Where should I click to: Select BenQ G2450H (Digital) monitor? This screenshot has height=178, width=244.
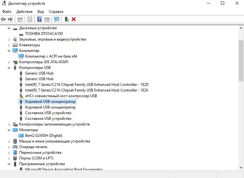point(44,136)
